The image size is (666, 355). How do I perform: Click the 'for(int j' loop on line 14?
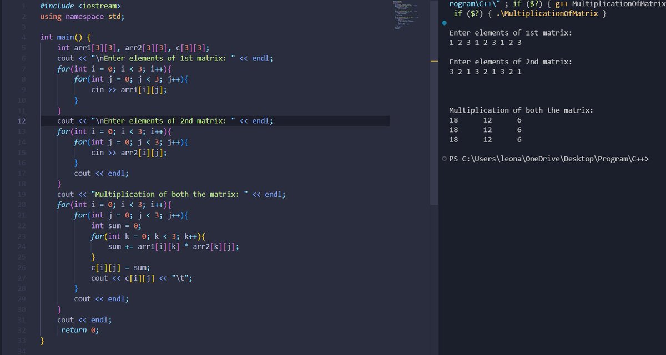coord(132,142)
